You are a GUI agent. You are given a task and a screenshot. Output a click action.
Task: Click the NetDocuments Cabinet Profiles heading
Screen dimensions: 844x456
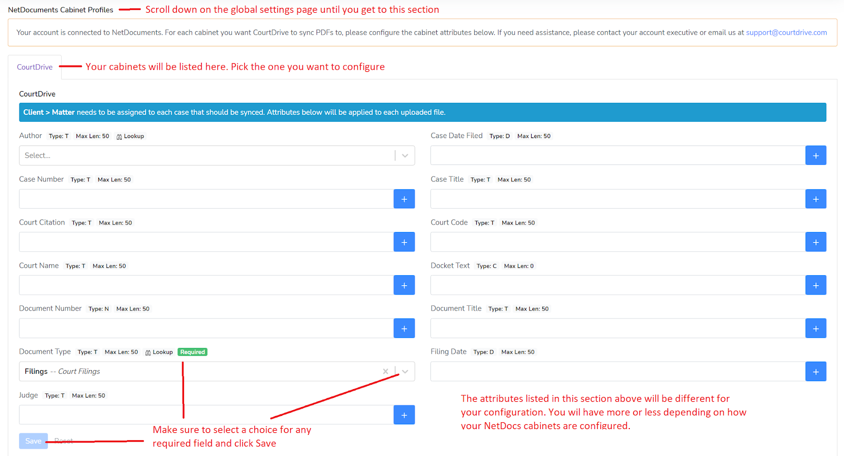pos(61,9)
